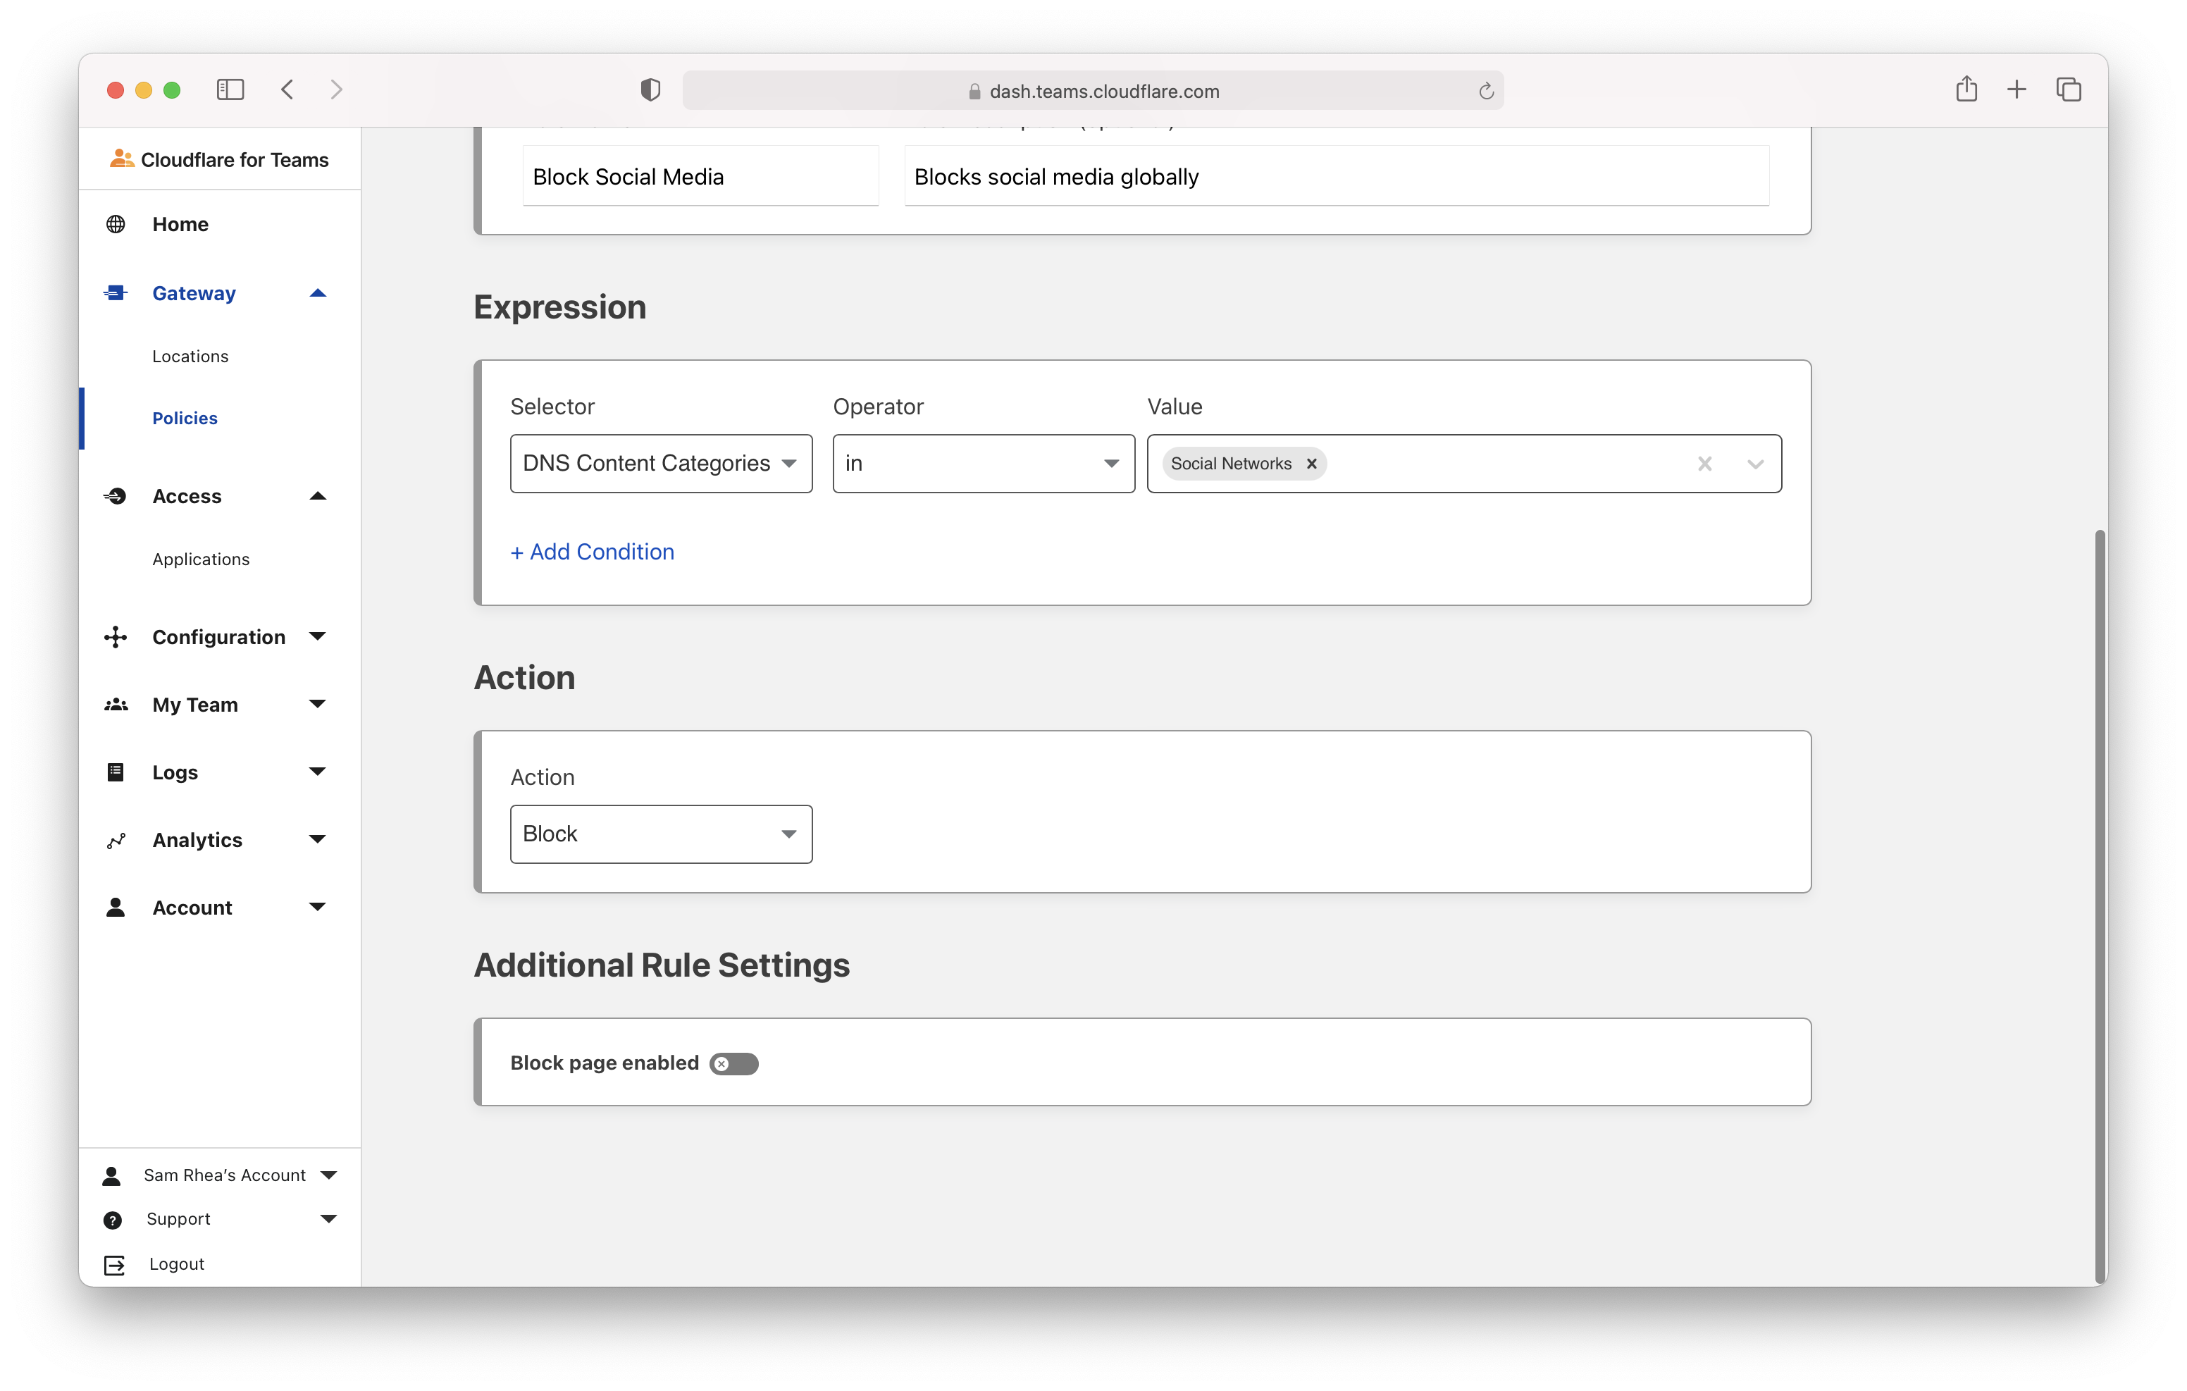2187x1391 pixels.
Task: Open the Action dropdown showing Block
Action: pyautogui.click(x=661, y=834)
